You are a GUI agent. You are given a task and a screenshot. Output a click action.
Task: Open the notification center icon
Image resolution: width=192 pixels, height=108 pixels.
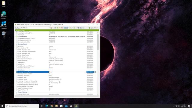pos(189,106)
